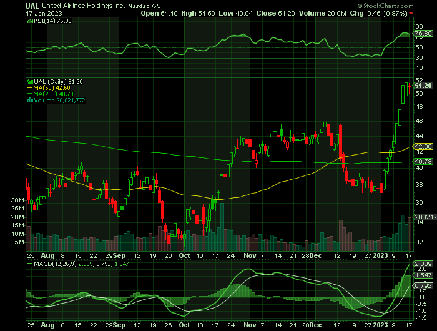
Task: Click the RSI(14) legend area icon
Action: (30, 21)
